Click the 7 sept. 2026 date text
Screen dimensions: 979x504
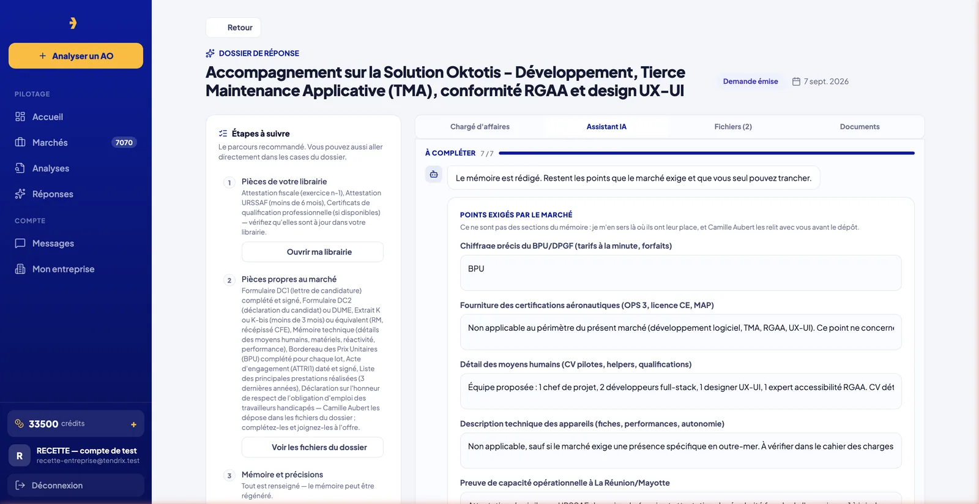pos(826,81)
